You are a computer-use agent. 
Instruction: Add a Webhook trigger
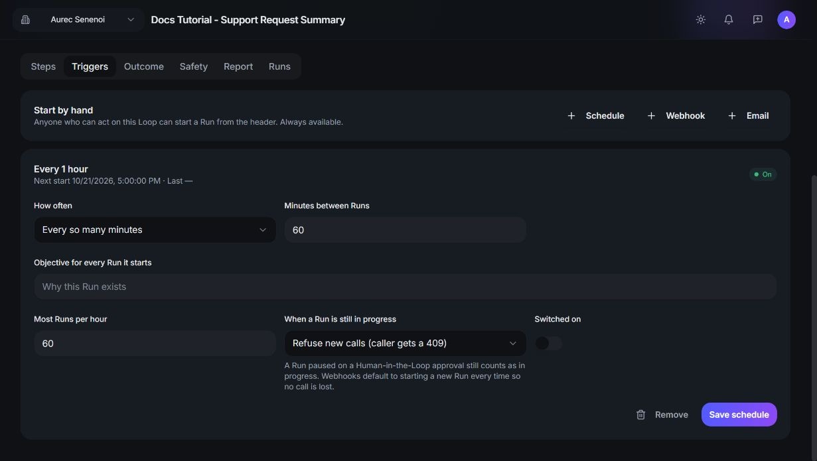(x=676, y=115)
